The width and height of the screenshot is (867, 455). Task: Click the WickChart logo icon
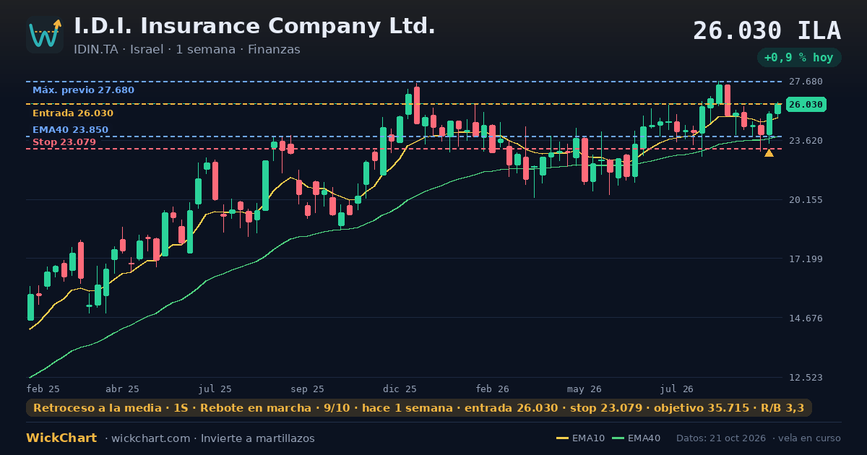[45, 35]
